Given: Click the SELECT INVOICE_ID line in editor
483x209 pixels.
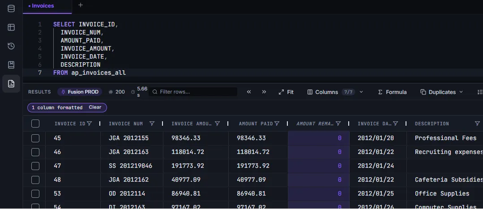Looking at the screenshot, I should pyautogui.click(x=85, y=24).
